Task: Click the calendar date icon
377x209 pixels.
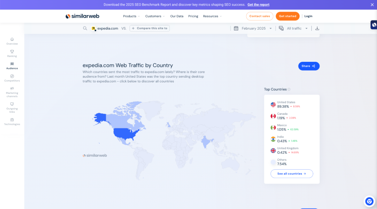Action: (x=236, y=28)
